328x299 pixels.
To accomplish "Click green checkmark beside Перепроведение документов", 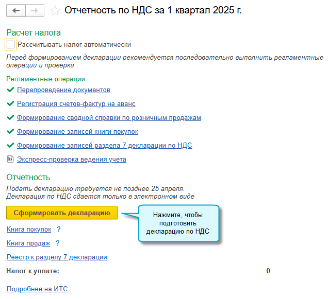I will [x=10, y=90].
